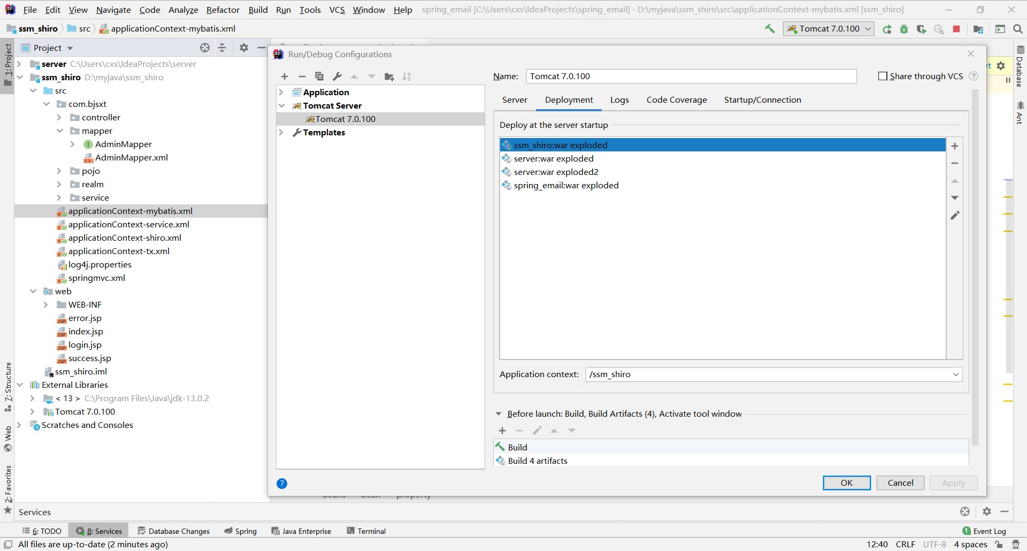1027x551 pixels.
Task: Open the VCS menu
Action: tap(337, 10)
